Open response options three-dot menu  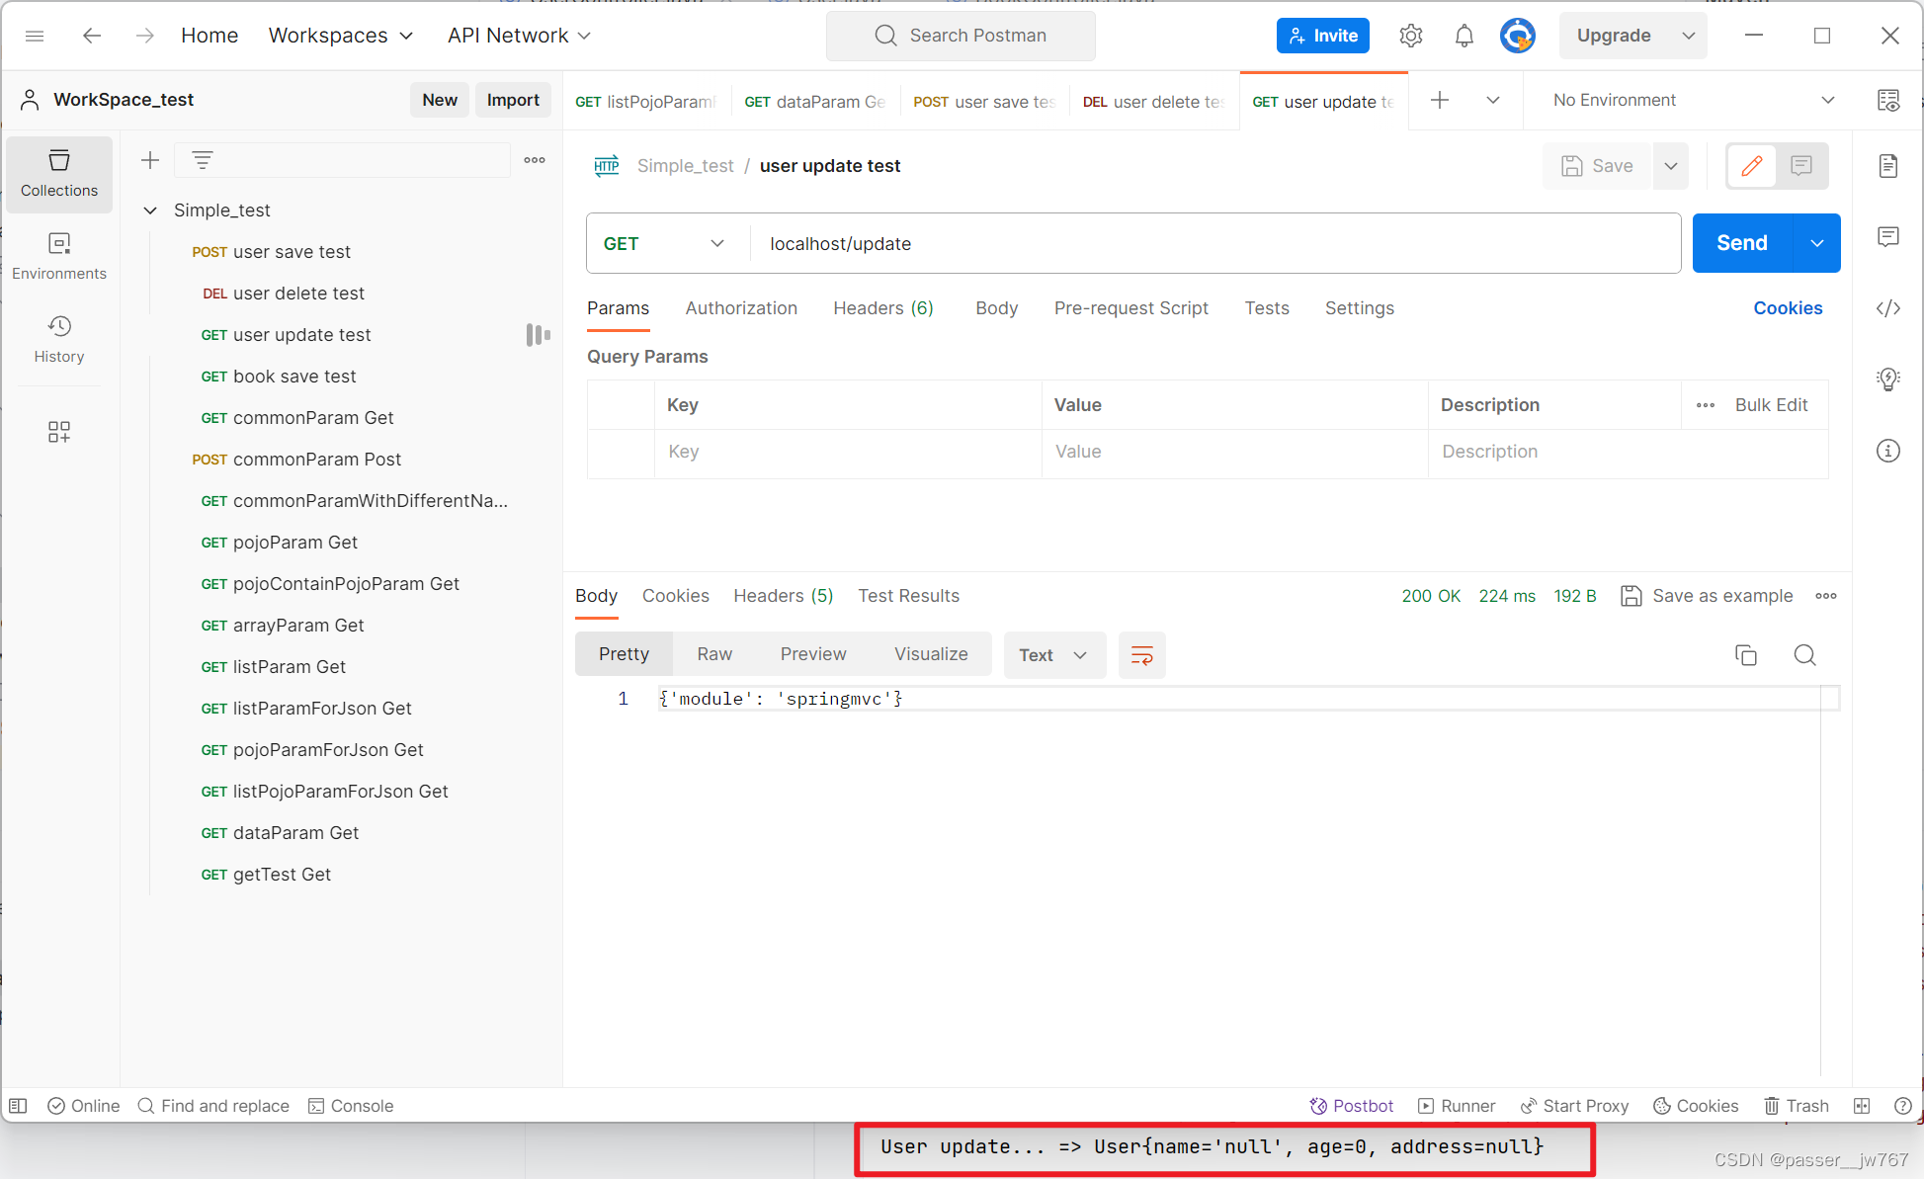coord(1826,596)
